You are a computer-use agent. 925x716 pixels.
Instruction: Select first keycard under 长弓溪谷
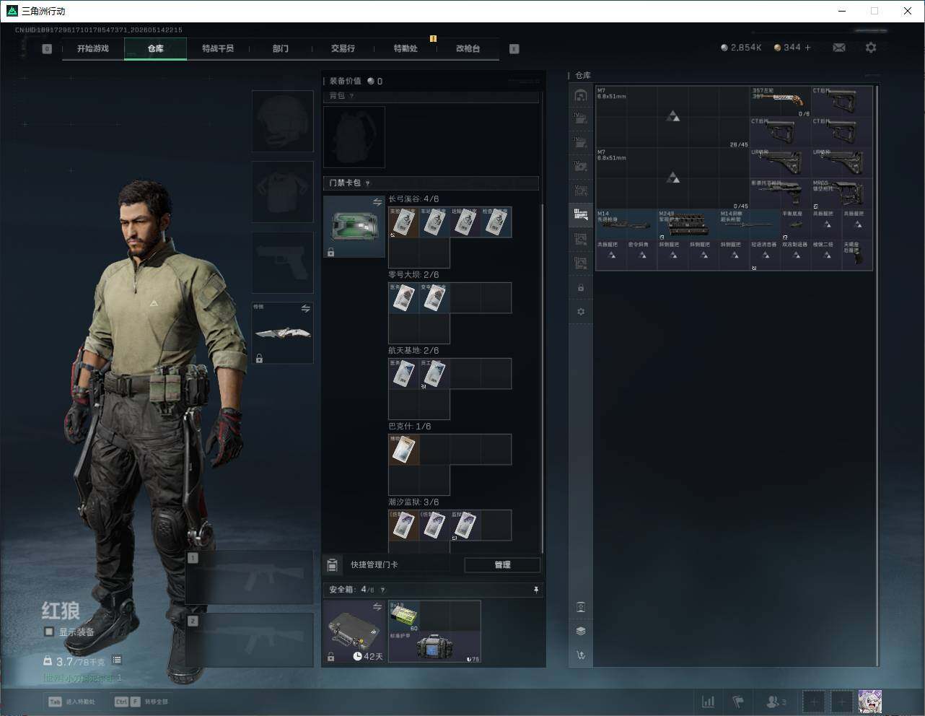point(403,222)
